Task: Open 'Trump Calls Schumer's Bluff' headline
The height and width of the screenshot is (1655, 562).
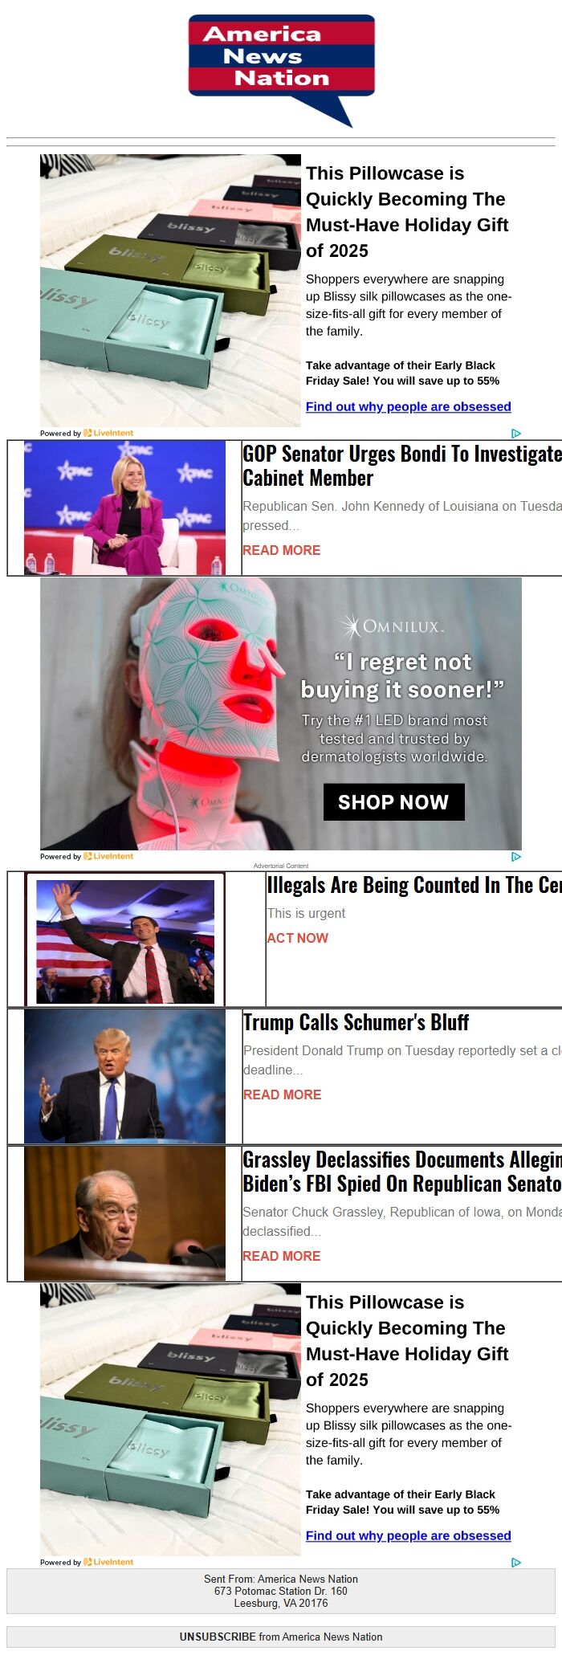Action: point(356,1022)
